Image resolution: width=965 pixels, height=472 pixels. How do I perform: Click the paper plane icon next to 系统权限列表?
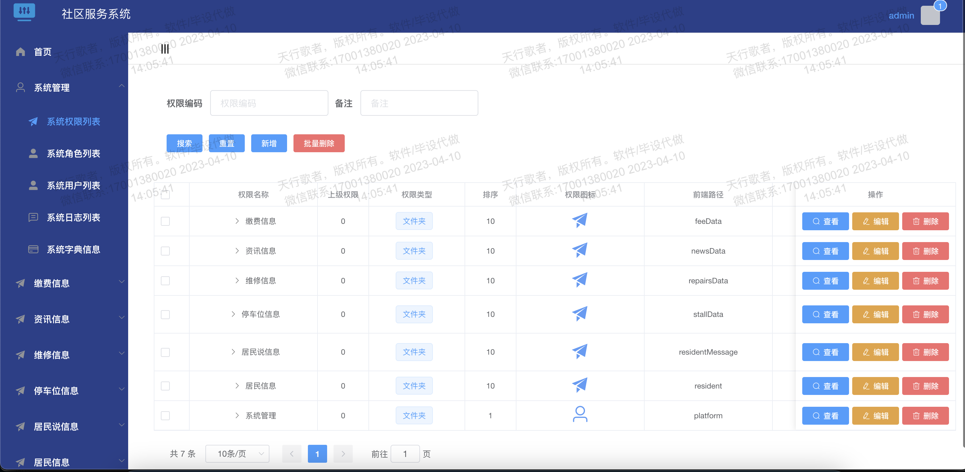(x=33, y=122)
